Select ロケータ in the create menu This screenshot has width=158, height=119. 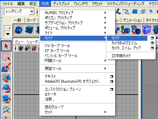click(50, 94)
